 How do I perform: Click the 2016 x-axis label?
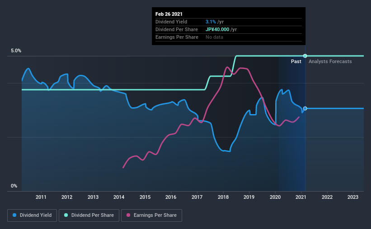point(171,197)
